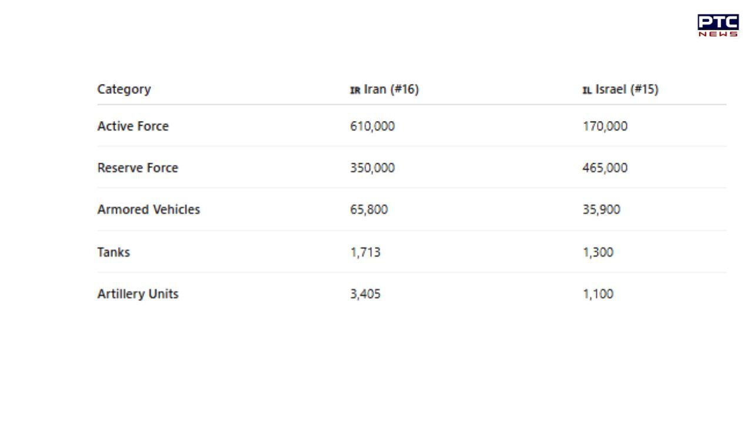Click the IR country code icon
The image size is (752, 423).
355,90
